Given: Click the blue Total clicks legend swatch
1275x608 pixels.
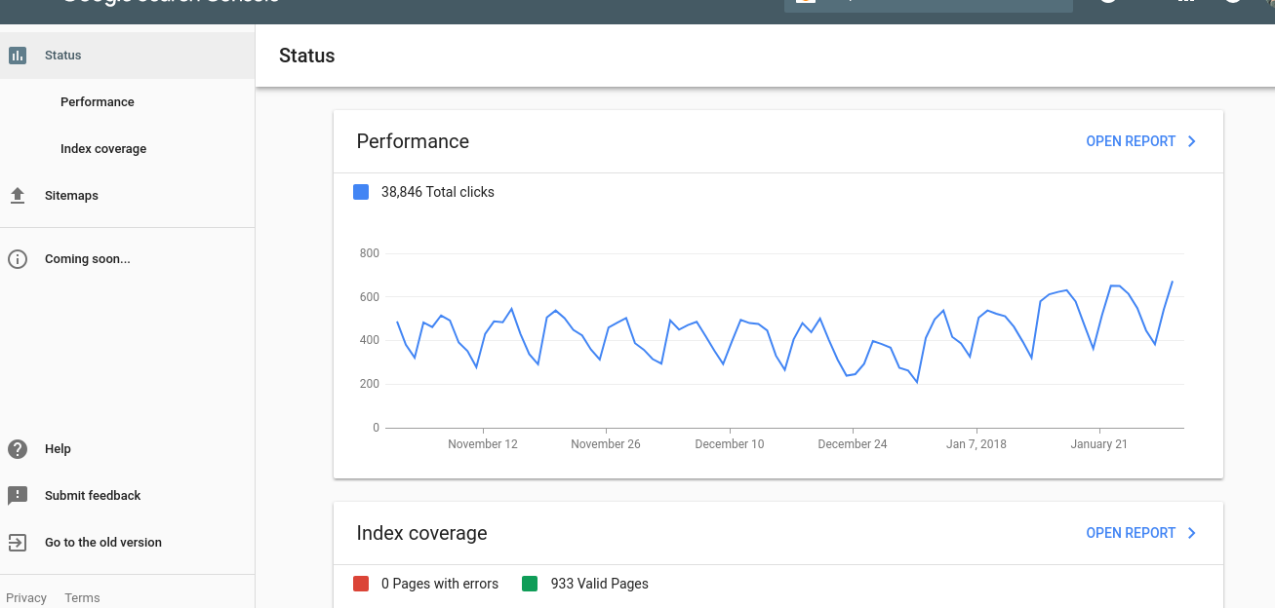Looking at the screenshot, I should (x=361, y=192).
